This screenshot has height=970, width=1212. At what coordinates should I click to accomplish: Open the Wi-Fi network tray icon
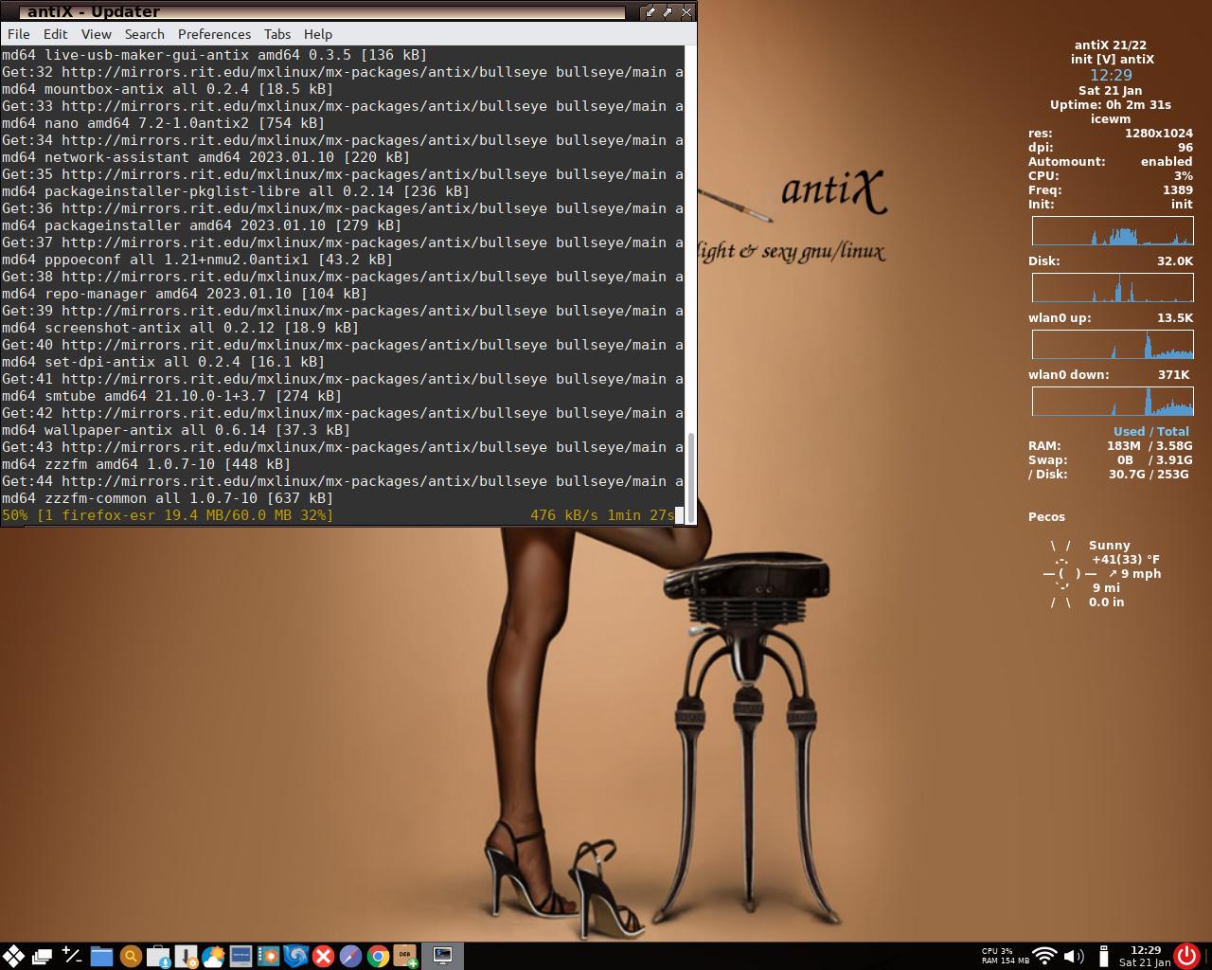pos(1044,956)
